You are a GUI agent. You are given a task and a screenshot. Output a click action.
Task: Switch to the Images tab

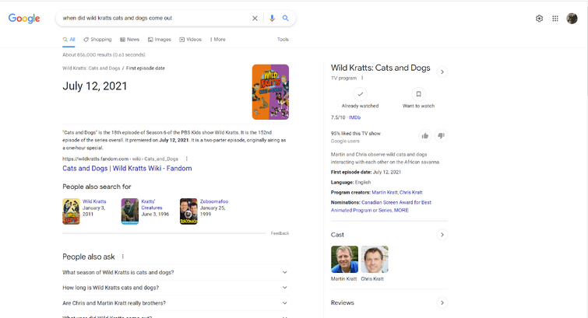point(160,39)
